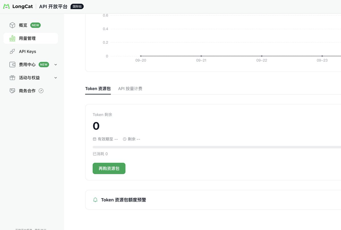Image resolution: width=341 pixels, height=230 pixels.
Task: Click the 0.2 value on chart axis
Action: [105, 43]
